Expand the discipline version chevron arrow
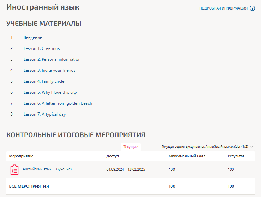The height and width of the screenshot is (197, 261). [251, 147]
